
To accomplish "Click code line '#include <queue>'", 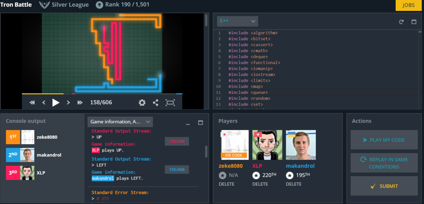I will coord(248,92).
